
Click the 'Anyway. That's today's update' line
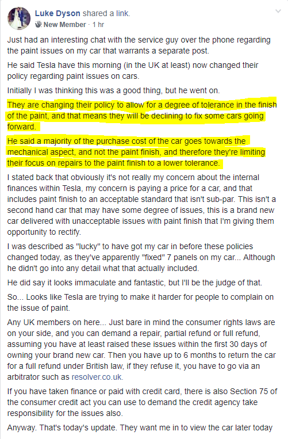(x=140, y=427)
